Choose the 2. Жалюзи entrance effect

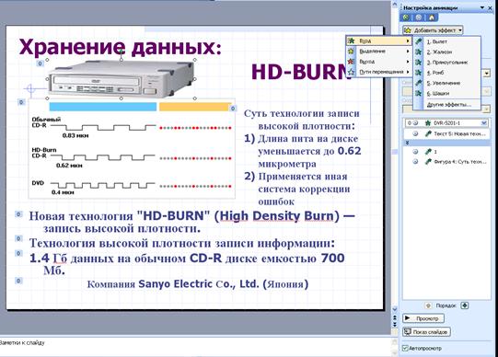point(447,52)
